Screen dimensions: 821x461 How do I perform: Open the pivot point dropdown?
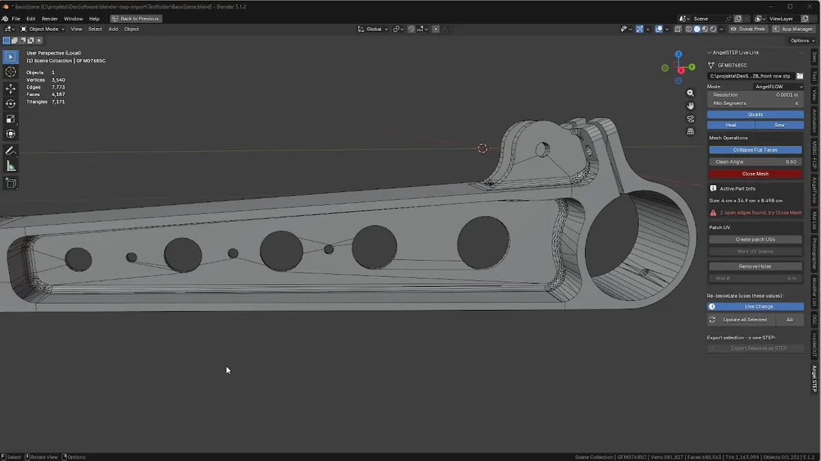pos(398,29)
